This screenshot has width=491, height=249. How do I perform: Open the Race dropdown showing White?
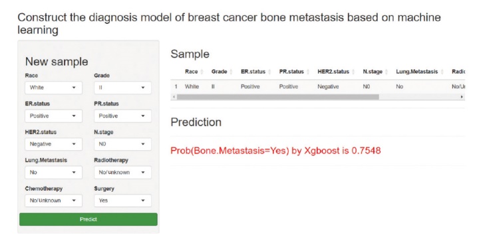53,88
